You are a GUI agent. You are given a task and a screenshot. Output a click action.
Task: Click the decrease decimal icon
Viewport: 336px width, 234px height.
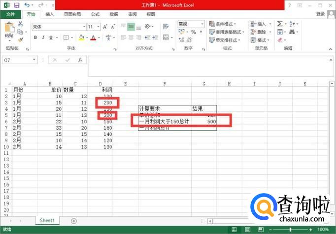[189, 40]
